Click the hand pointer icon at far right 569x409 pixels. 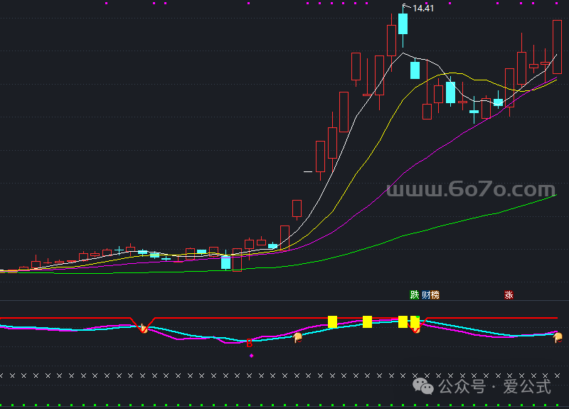coord(558,338)
